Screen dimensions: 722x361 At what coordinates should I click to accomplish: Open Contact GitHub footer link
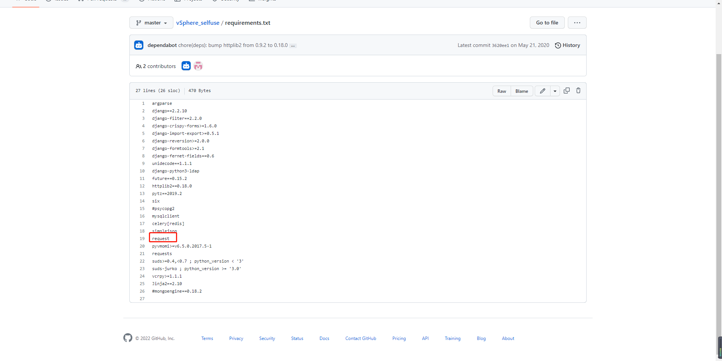click(361, 338)
